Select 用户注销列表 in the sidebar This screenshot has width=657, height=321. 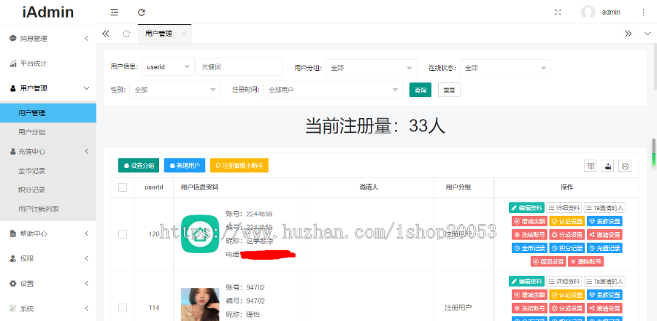[48, 209]
